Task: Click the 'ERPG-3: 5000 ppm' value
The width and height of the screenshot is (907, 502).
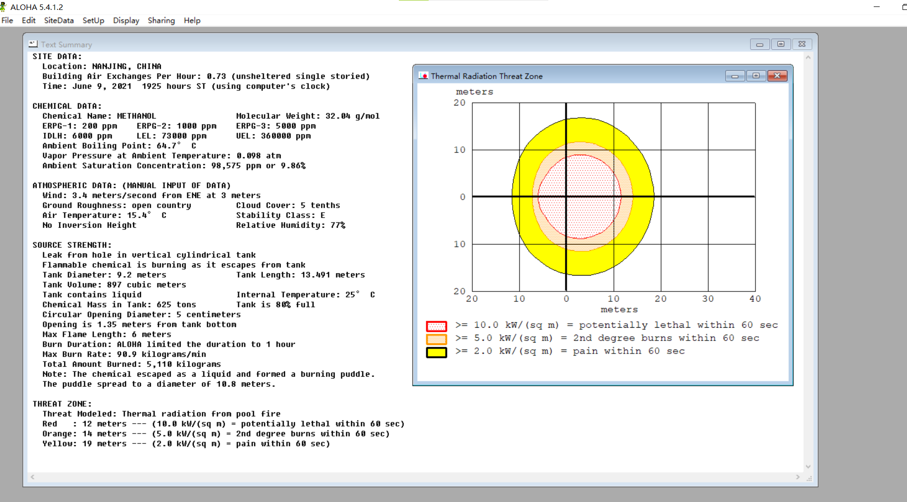Action: tap(276, 126)
